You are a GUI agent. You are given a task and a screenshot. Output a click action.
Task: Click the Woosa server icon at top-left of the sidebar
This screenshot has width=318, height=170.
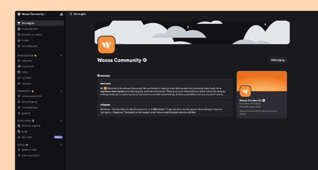pos(19,14)
